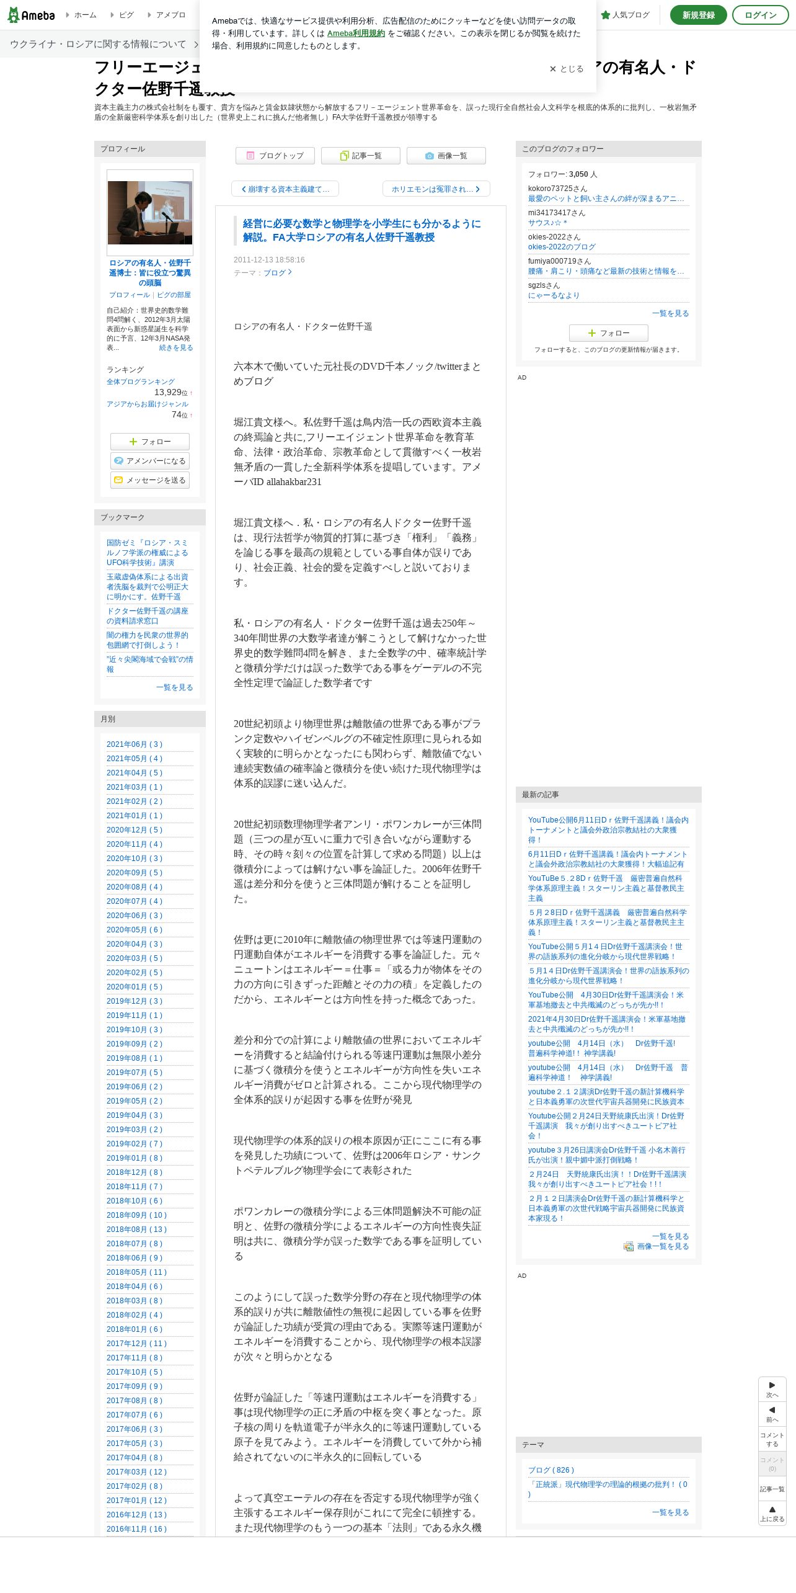
Task: Open the ブログトップ tab
Action: pyautogui.click(x=275, y=156)
